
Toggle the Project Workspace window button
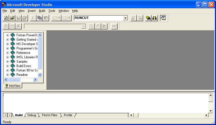(x=163, y=18)
